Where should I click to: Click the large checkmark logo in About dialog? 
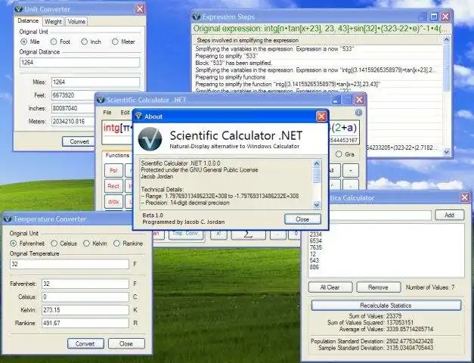tap(150, 139)
